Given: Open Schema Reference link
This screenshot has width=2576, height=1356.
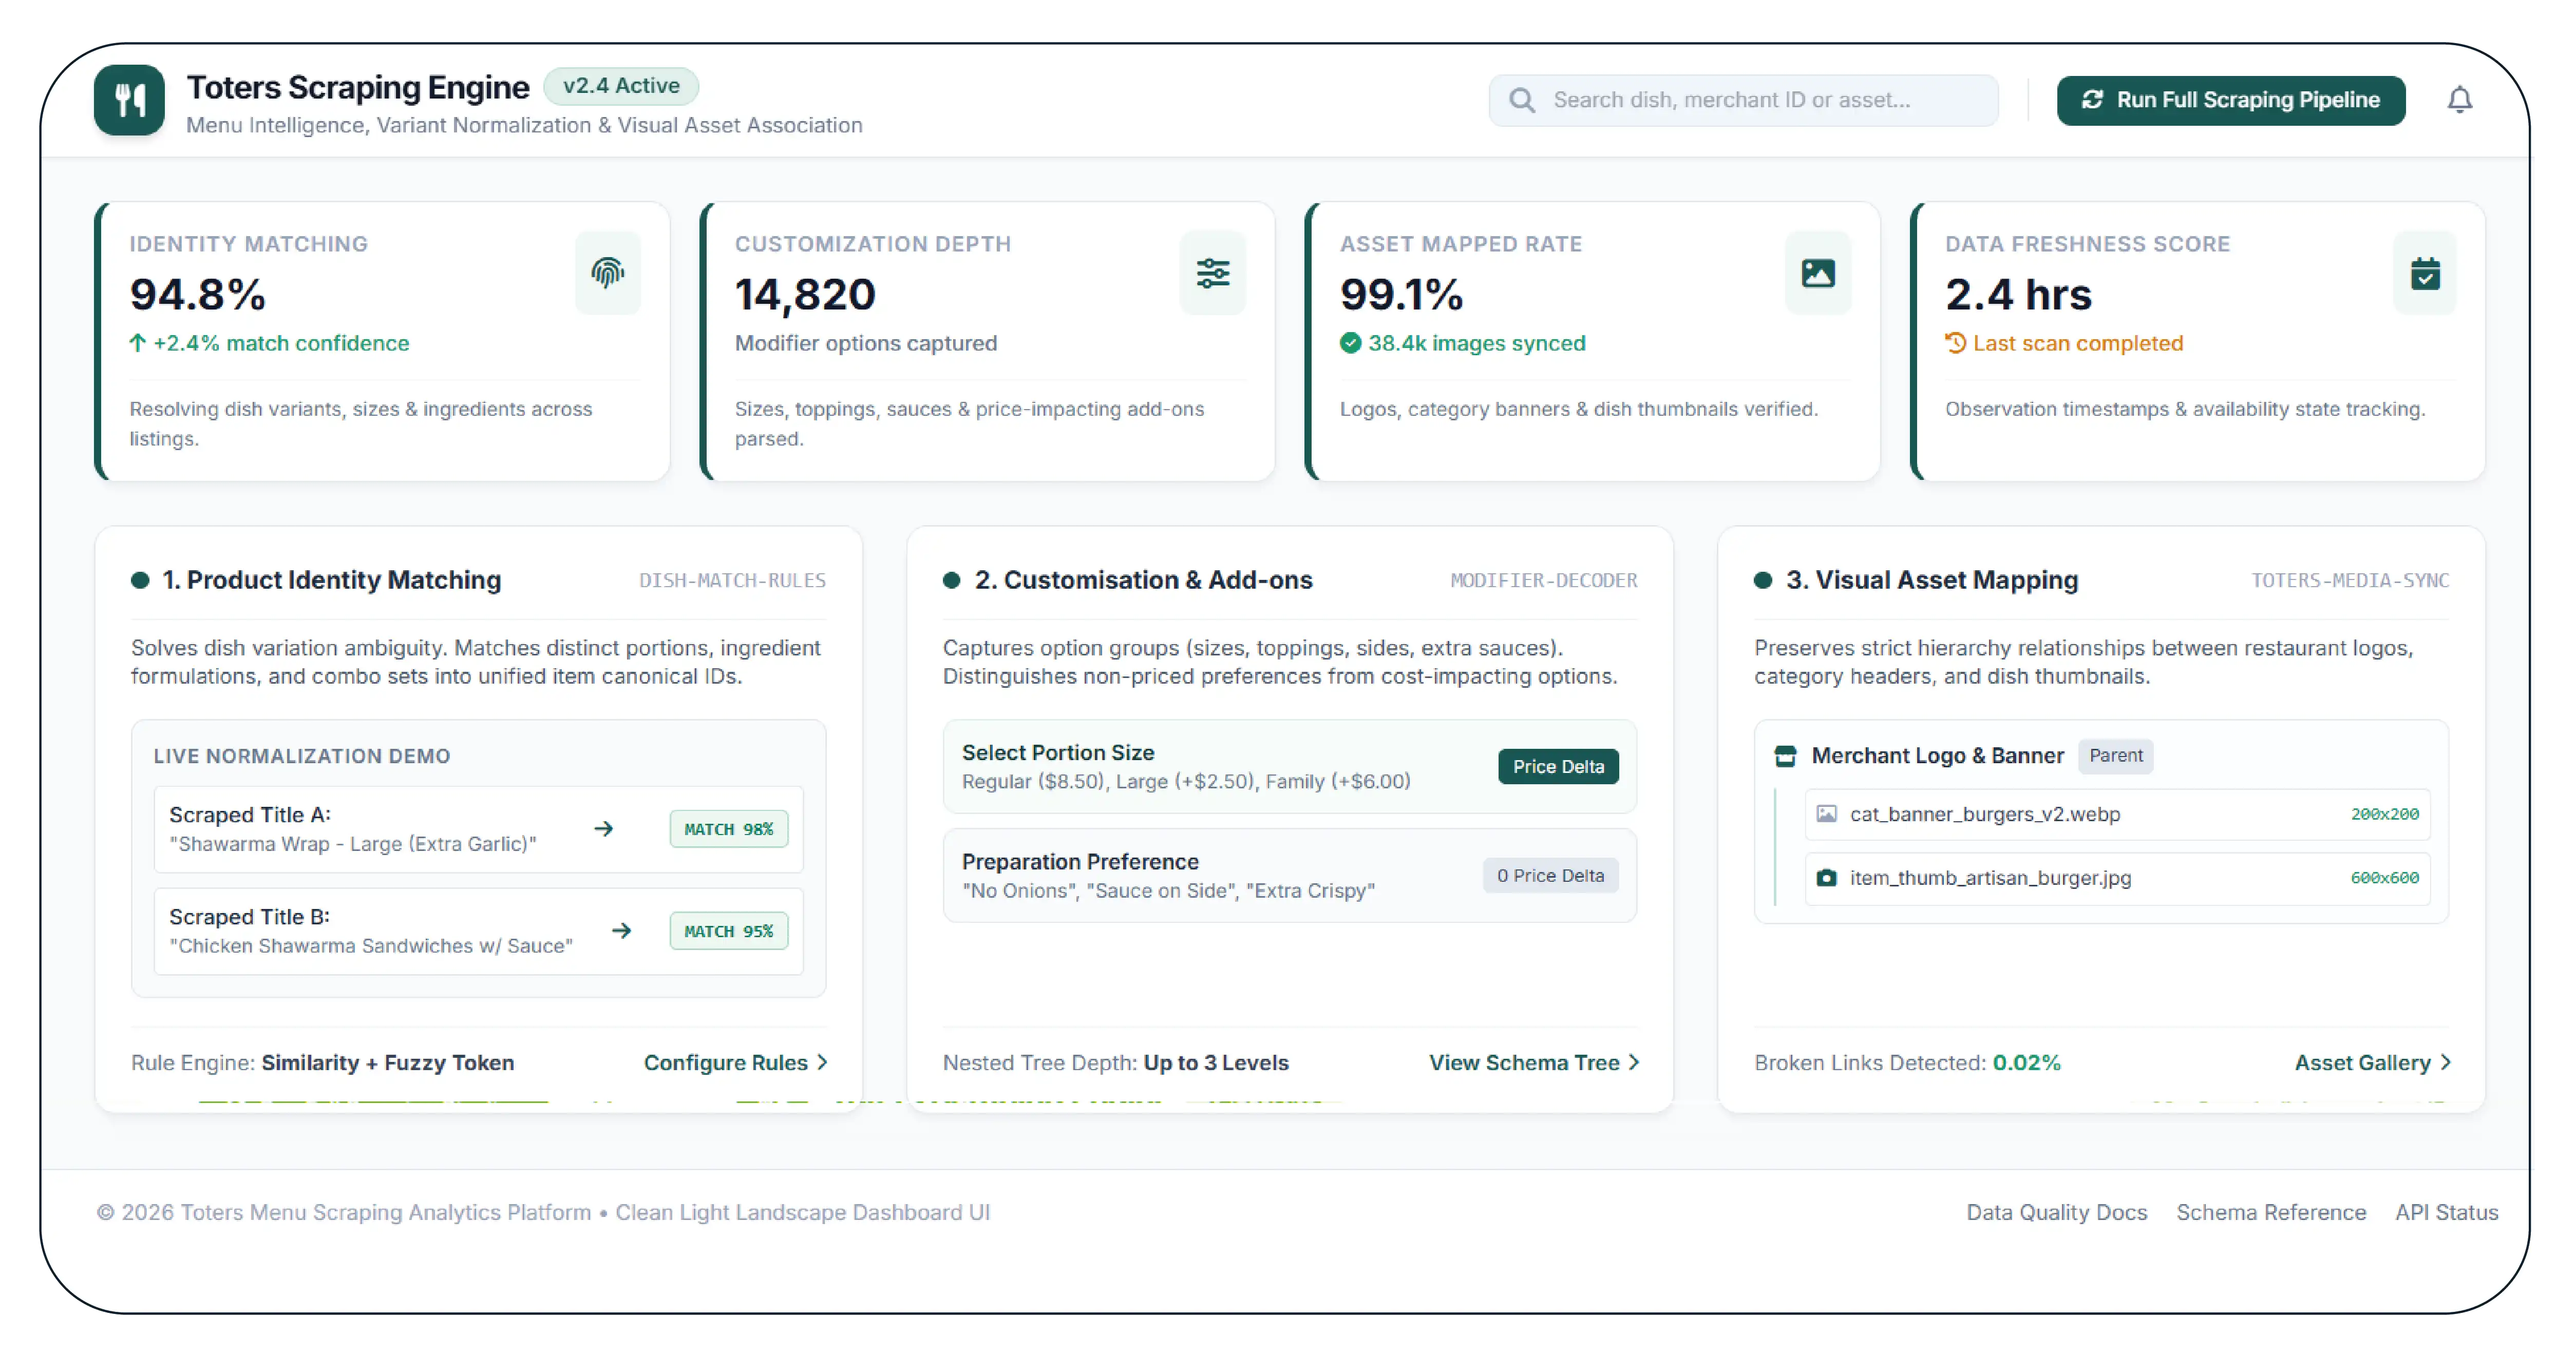Looking at the screenshot, I should pyautogui.click(x=2271, y=1212).
